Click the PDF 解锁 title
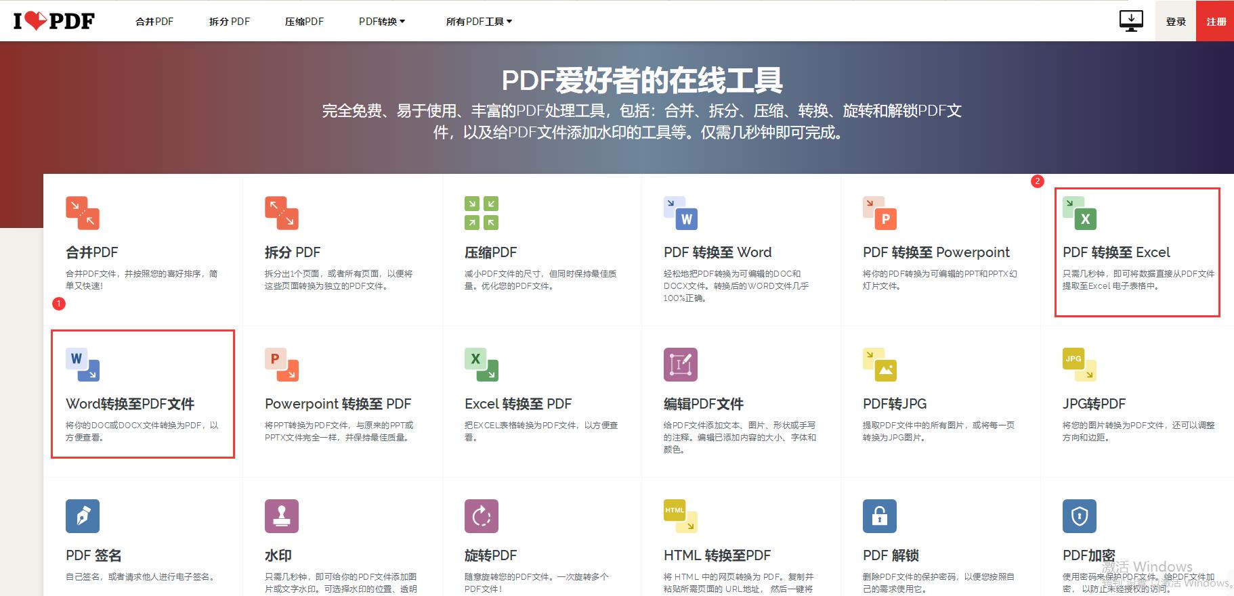This screenshot has width=1234, height=596. tap(891, 555)
